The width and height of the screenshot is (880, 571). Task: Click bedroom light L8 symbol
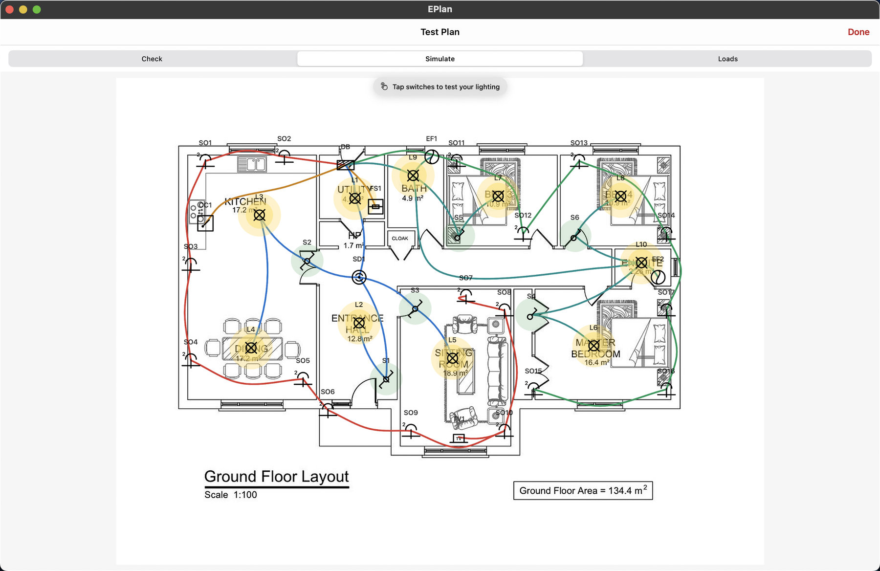621,197
